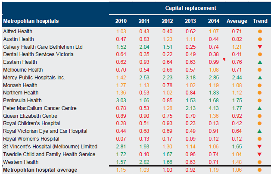Click the 2010 column header
This screenshot has height=176, width=271.
point(121,21)
